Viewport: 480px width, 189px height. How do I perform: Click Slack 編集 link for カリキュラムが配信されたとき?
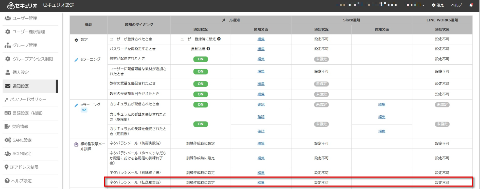coord(381,105)
